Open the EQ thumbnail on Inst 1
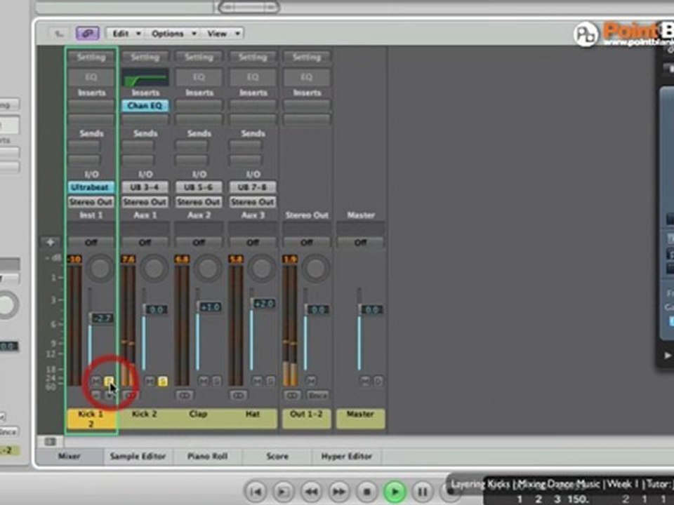This screenshot has height=505, width=674. tap(91, 77)
